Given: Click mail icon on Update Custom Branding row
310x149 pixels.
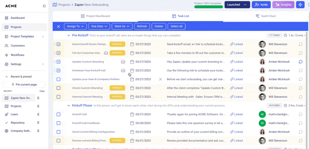Looking at the screenshot, I should pos(123,62).
